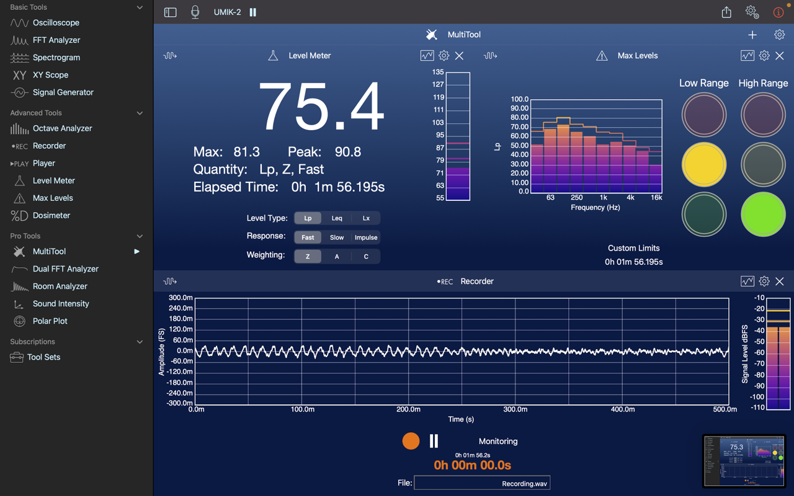Click Recorder waveform input icon
Viewport: 794px width, 496px height.
[x=170, y=281]
